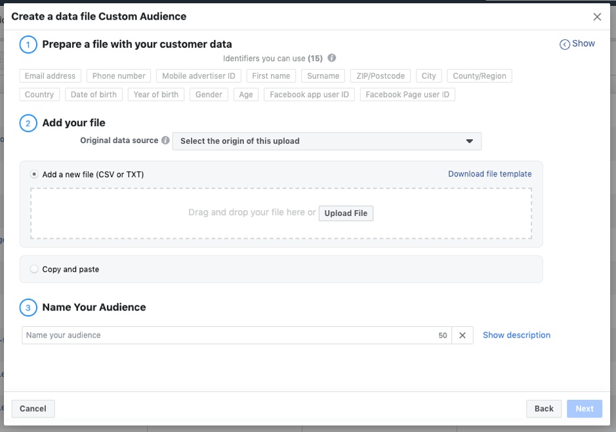Open the origin of this upload dropdown
This screenshot has height=432, width=616.
click(x=327, y=141)
